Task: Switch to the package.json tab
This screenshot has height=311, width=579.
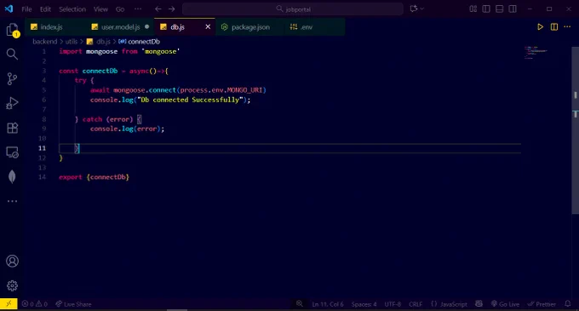Action: coord(250,27)
